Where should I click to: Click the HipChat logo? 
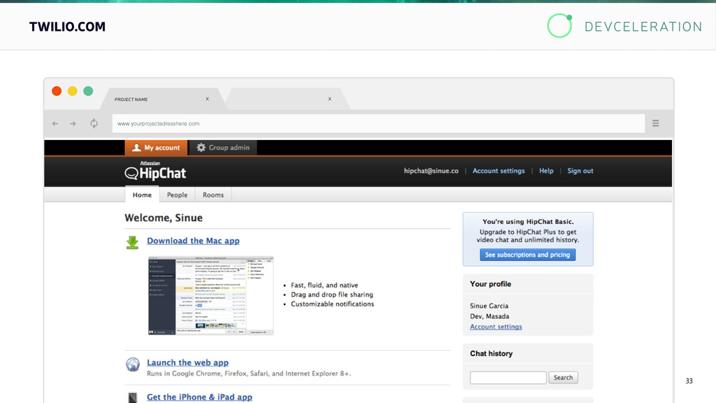click(x=155, y=171)
